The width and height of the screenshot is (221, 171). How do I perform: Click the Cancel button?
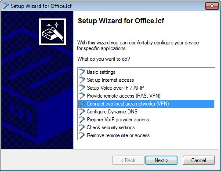pyautogui.click(x=199, y=160)
